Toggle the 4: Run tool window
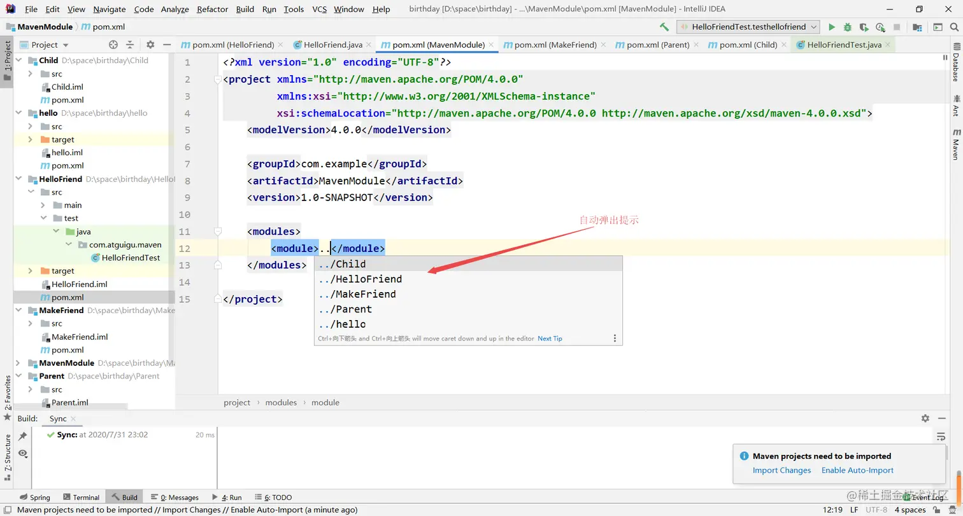This screenshot has height=516, width=963. point(227,498)
